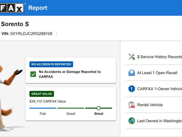The height and width of the screenshot is (137, 182).
Task: Click the NO ACCIDENTS REPORTED badge
Action: coord(51,64)
